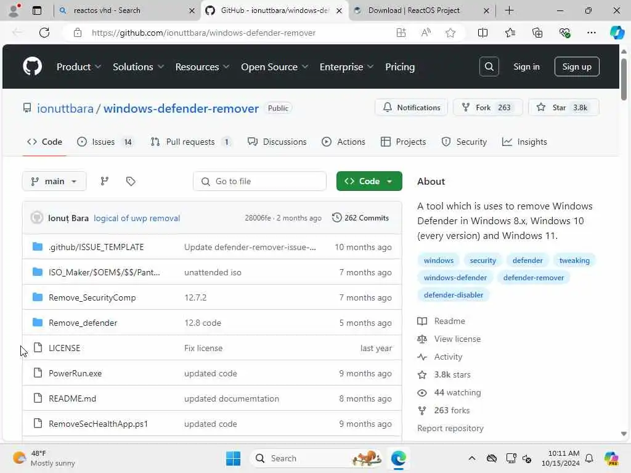
Task: Add this page to favorites star
Action: pyautogui.click(x=450, y=33)
